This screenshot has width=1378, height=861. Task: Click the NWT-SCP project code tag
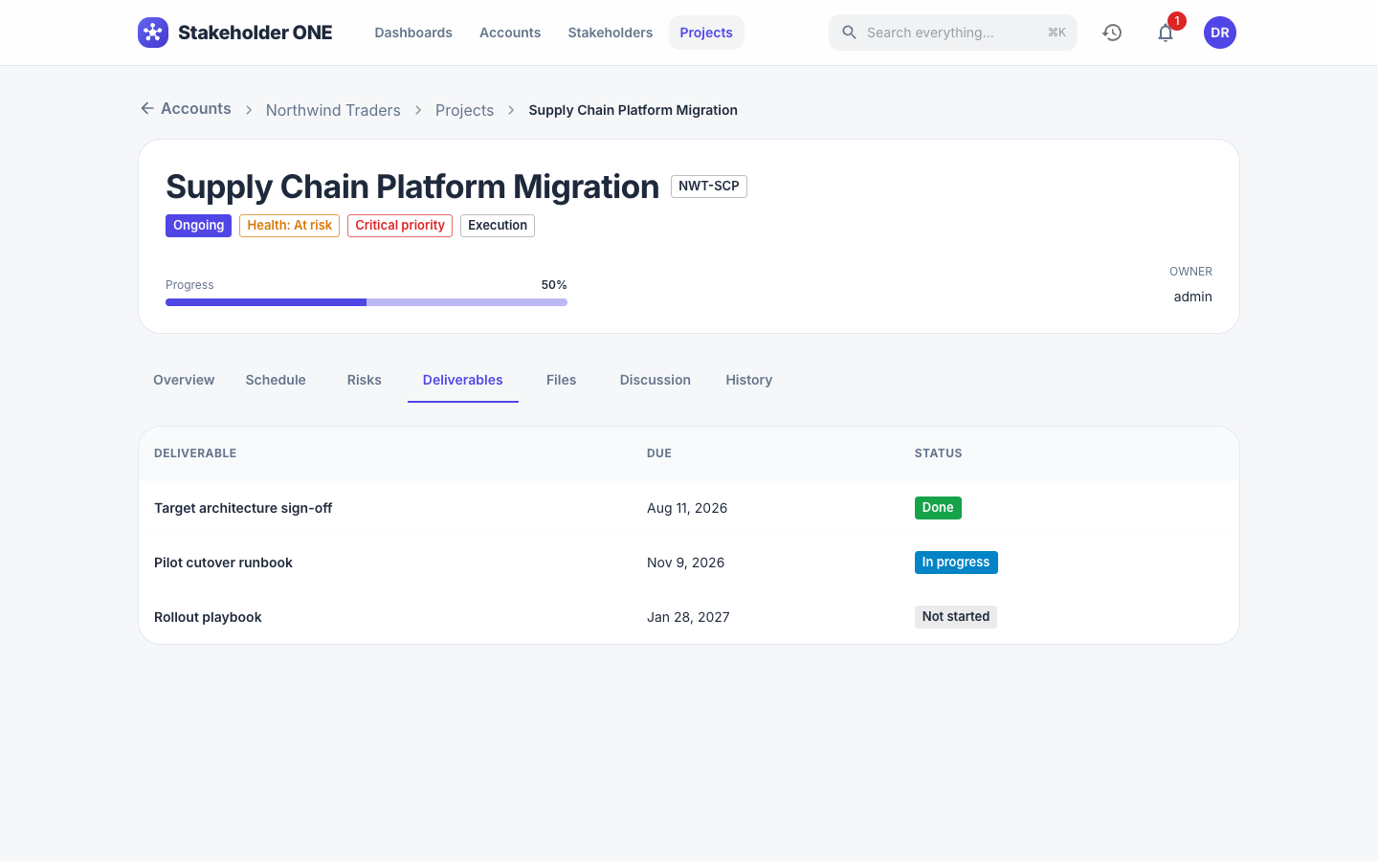[709, 187]
